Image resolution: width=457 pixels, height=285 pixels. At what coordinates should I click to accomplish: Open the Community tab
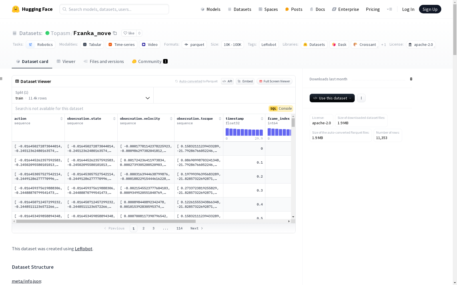click(150, 62)
